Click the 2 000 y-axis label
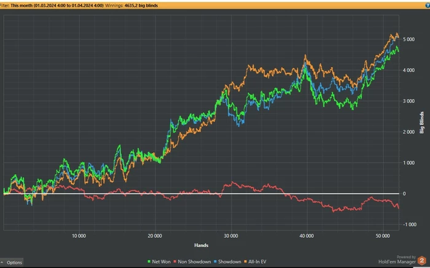 click(408, 132)
